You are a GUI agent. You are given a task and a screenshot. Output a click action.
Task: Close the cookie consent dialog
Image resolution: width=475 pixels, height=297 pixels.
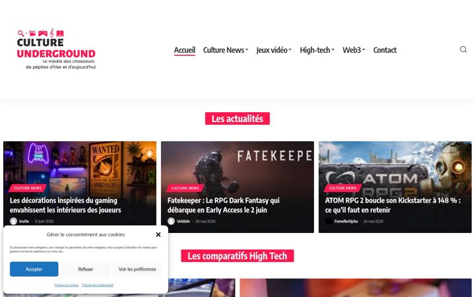pyautogui.click(x=158, y=234)
